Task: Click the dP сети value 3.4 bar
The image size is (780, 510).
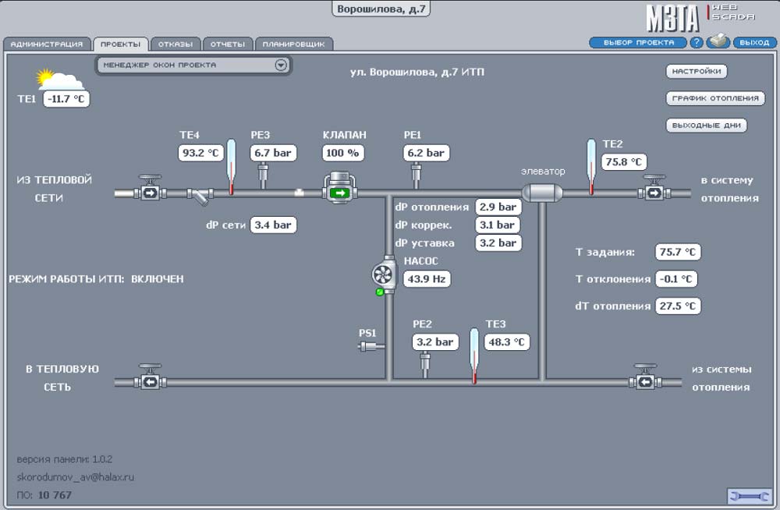Action: coord(273,225)
